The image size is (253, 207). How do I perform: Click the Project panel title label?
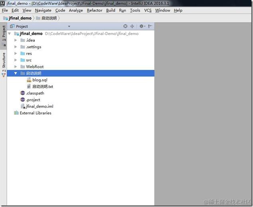[x=22, y=26]
